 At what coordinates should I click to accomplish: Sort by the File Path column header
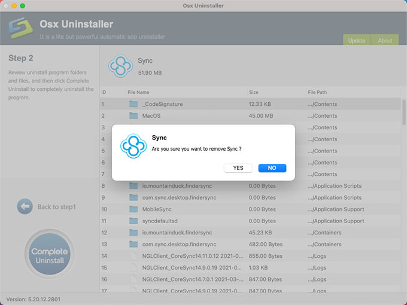coord(317,92)
